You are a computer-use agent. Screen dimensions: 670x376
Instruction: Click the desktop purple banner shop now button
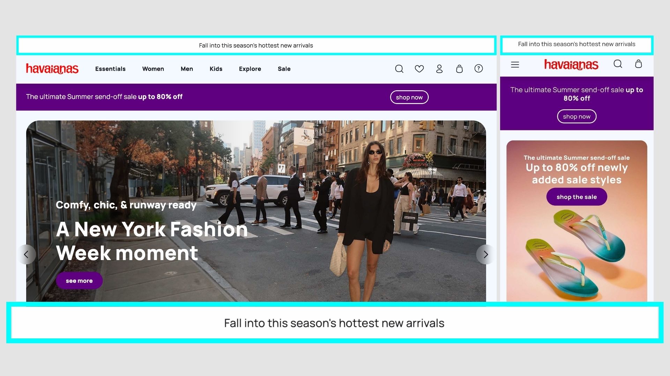[409, 97]
